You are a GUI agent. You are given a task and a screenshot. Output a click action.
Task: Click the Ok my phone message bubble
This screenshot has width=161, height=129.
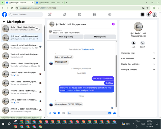point(68,104)
